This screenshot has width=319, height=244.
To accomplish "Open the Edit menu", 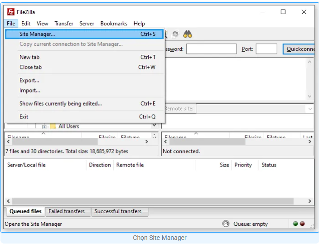I will (26, 24).
